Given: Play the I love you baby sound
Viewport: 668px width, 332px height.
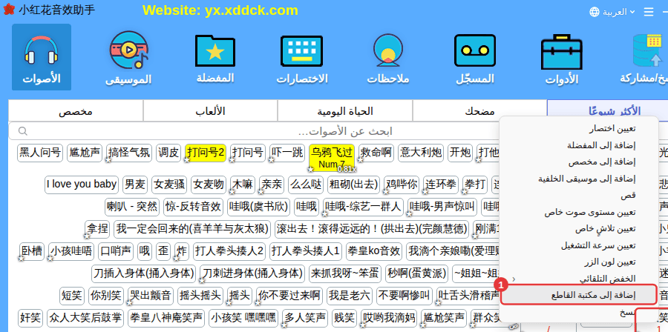Looking at the screenshot, I should tap(82, 185).
